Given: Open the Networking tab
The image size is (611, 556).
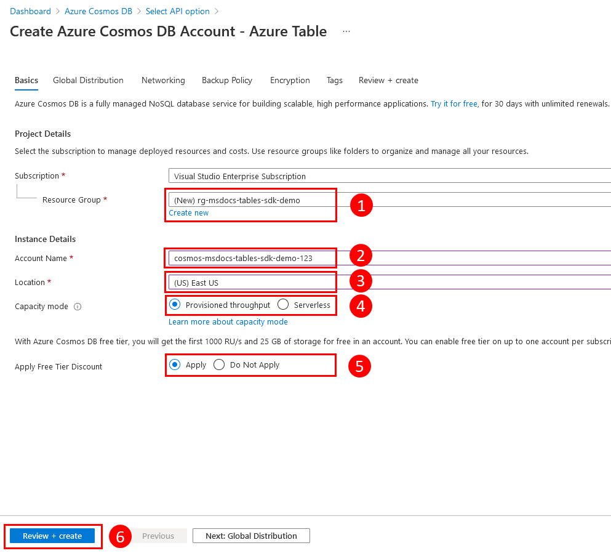Looking at the screenshot, I should point(163,80).
